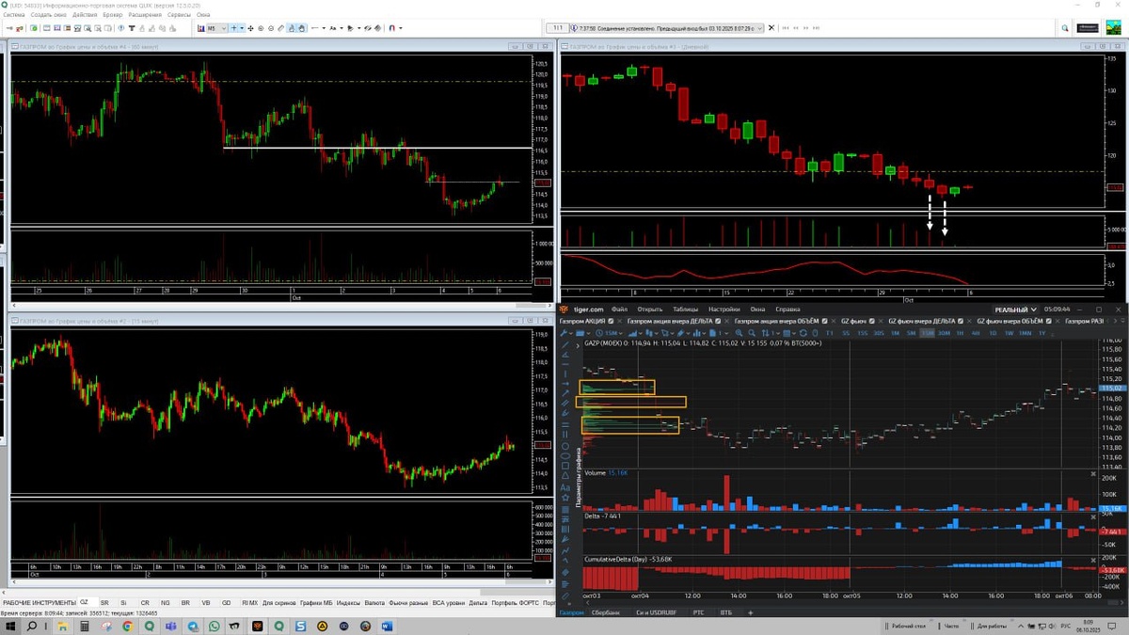Switch to the Сбербанк bottom tab in tiger

click(606, 612)
